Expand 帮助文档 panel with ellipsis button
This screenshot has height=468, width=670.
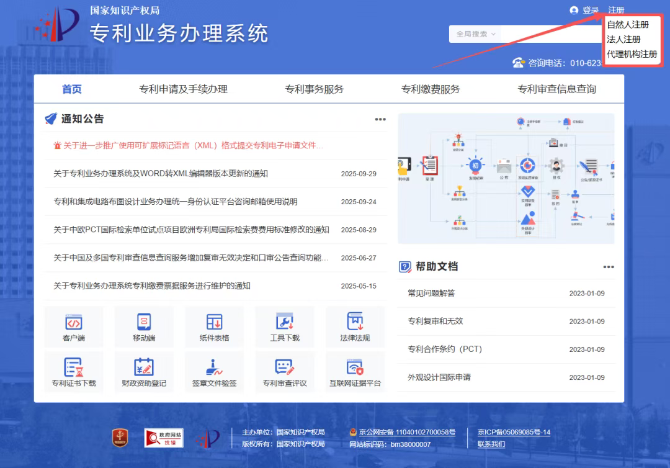[608, 266]
